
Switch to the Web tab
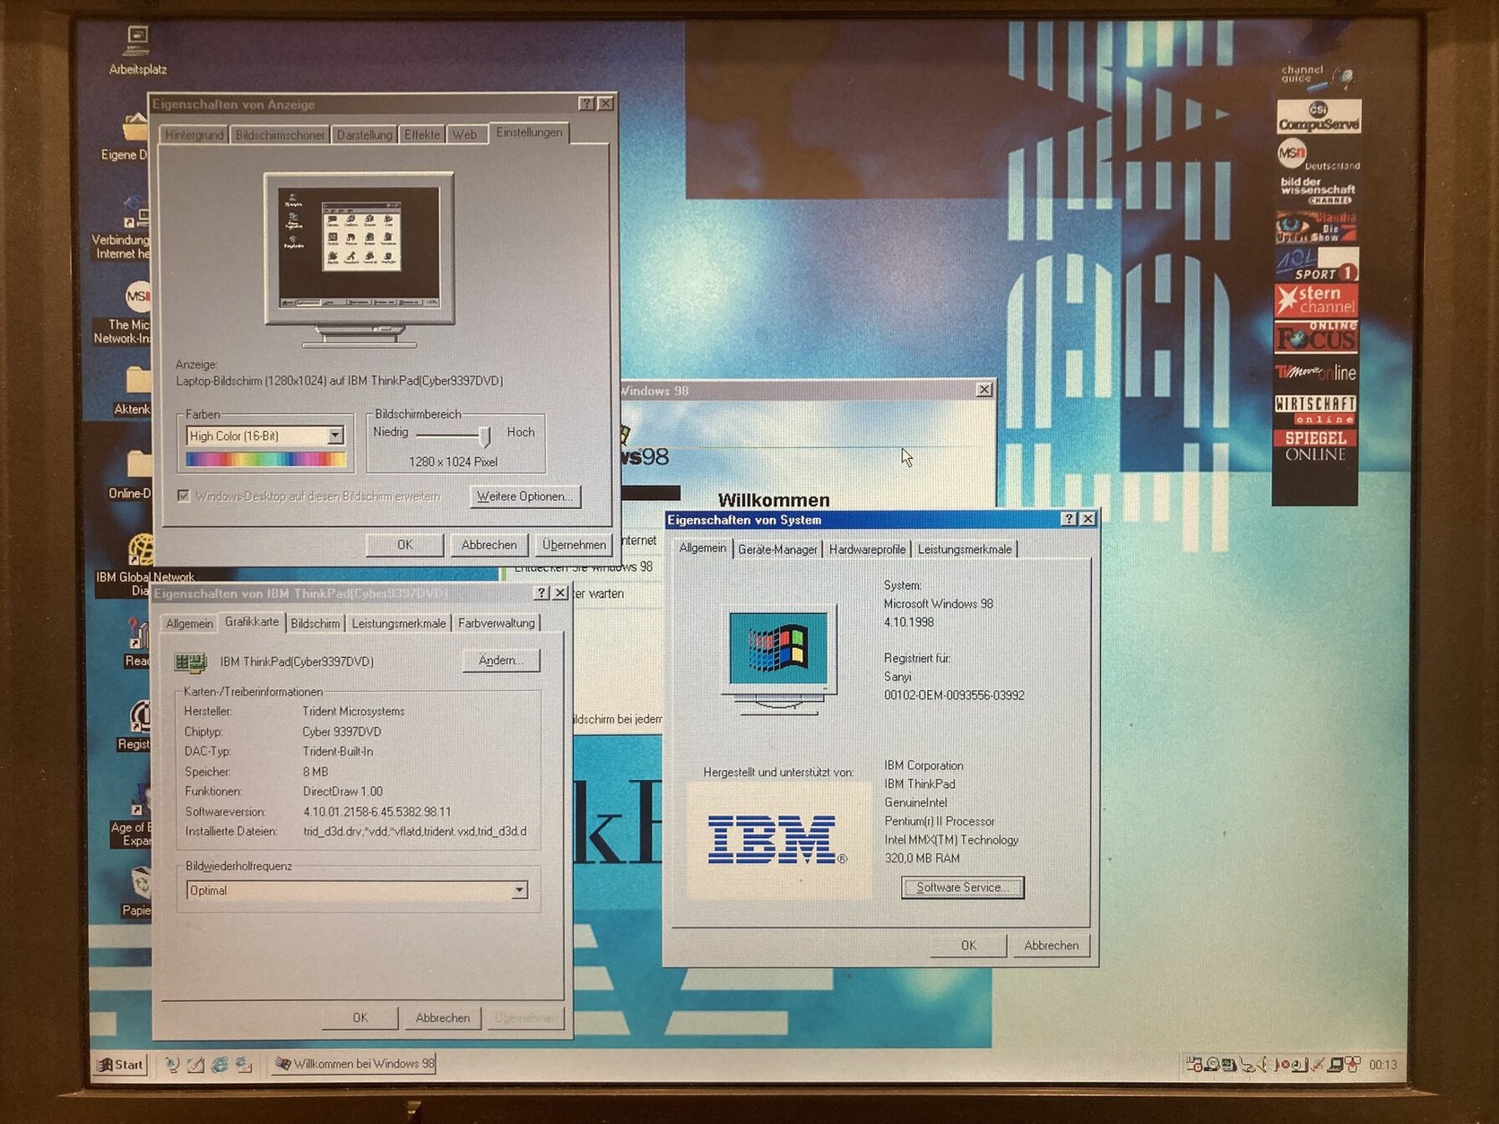[x=464, y=134]
